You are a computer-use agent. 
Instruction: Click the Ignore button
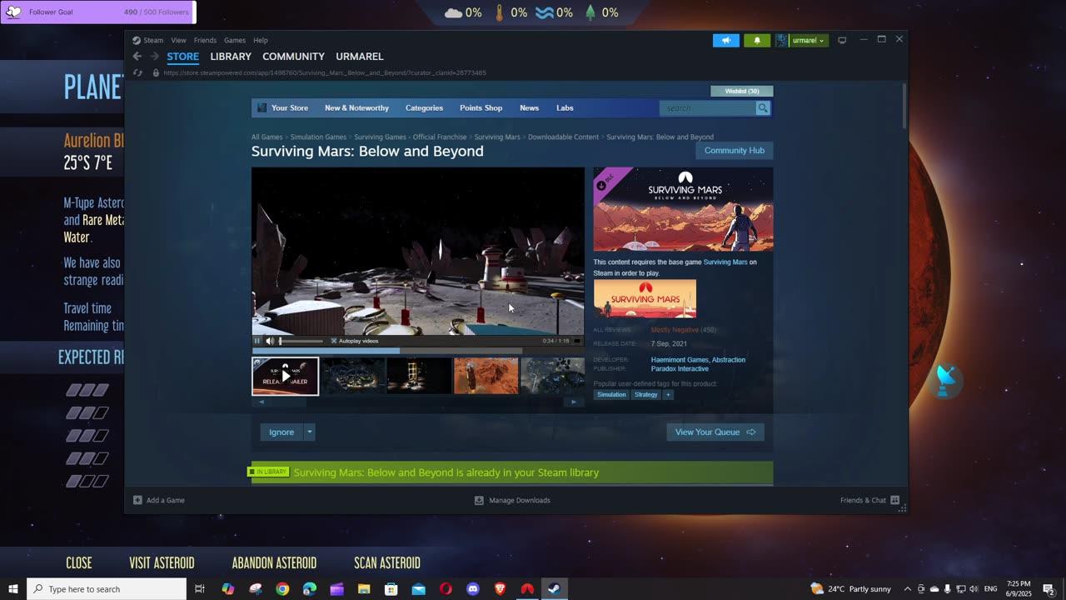(x=281, y=432)
